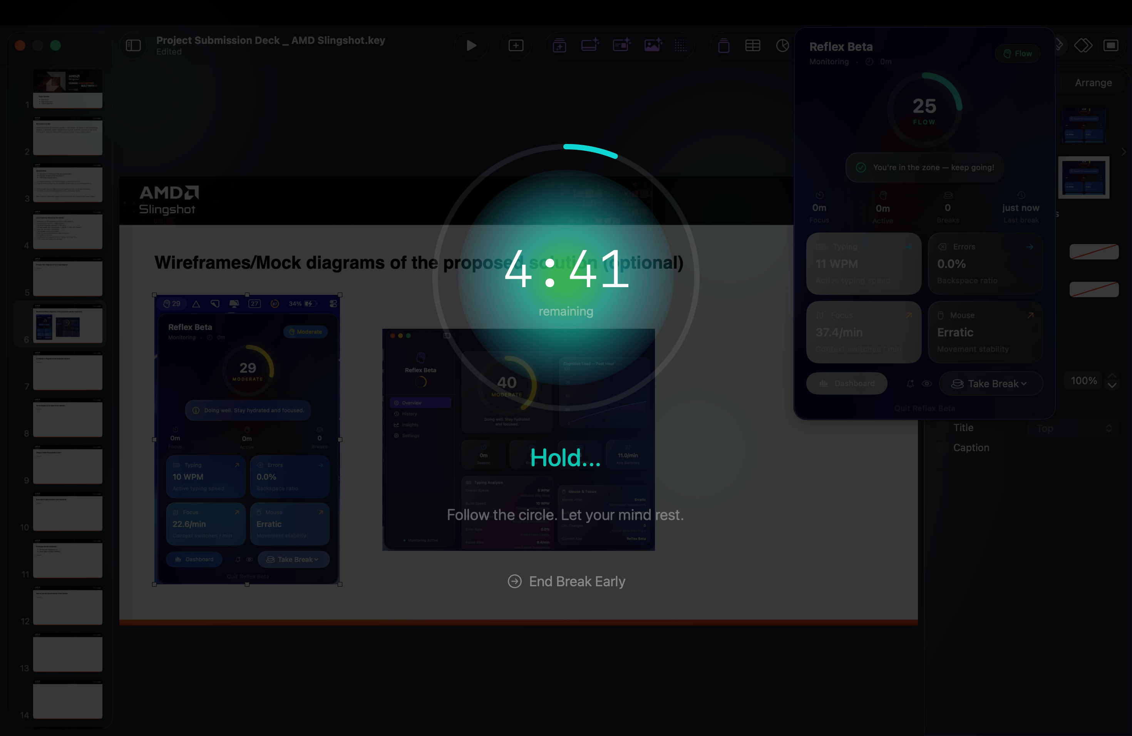Click the Add Slide plus icon

[x=516, y=46]
